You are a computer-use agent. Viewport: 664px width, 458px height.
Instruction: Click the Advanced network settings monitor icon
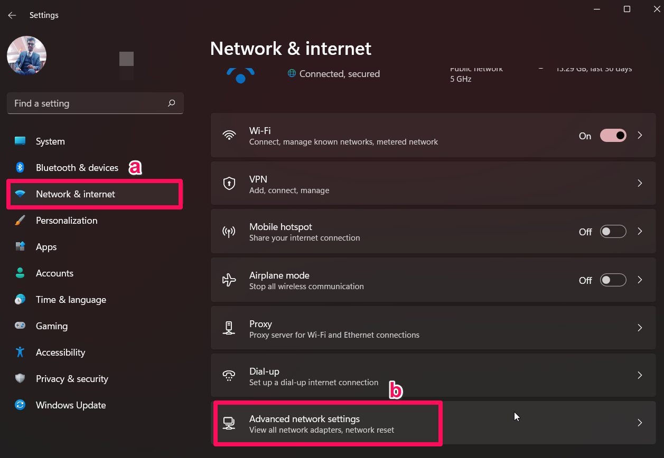pos(229,423)
